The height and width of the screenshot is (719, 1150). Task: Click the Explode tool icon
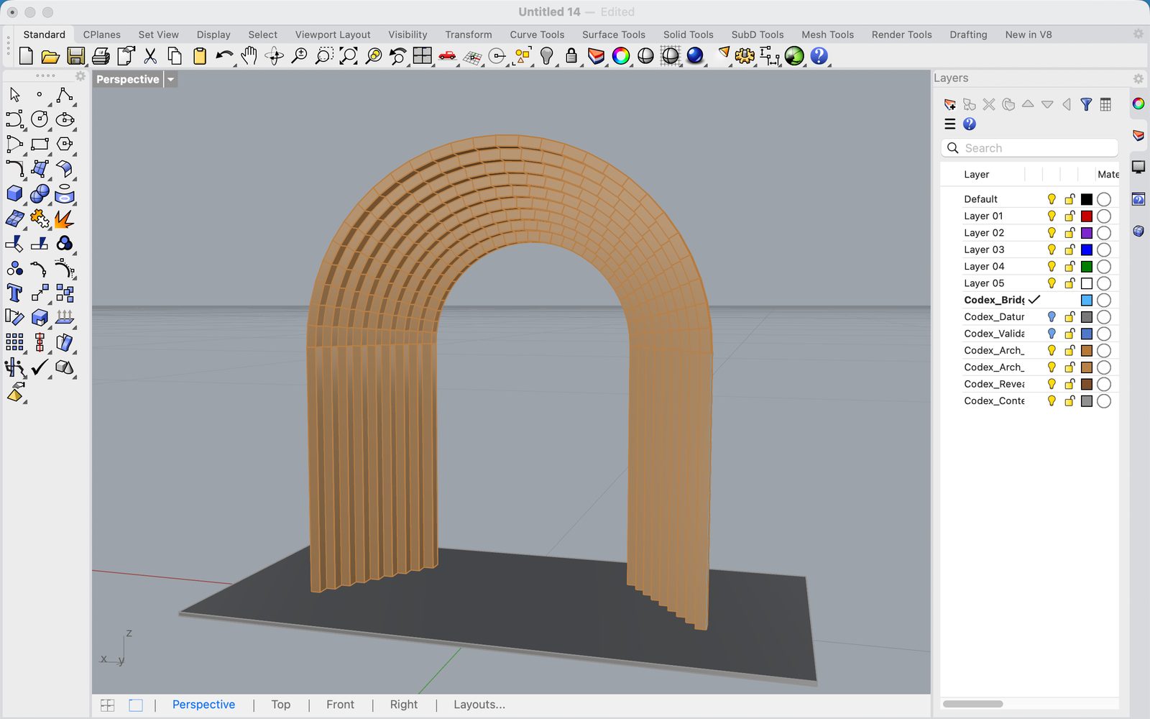tap(64, 219)
